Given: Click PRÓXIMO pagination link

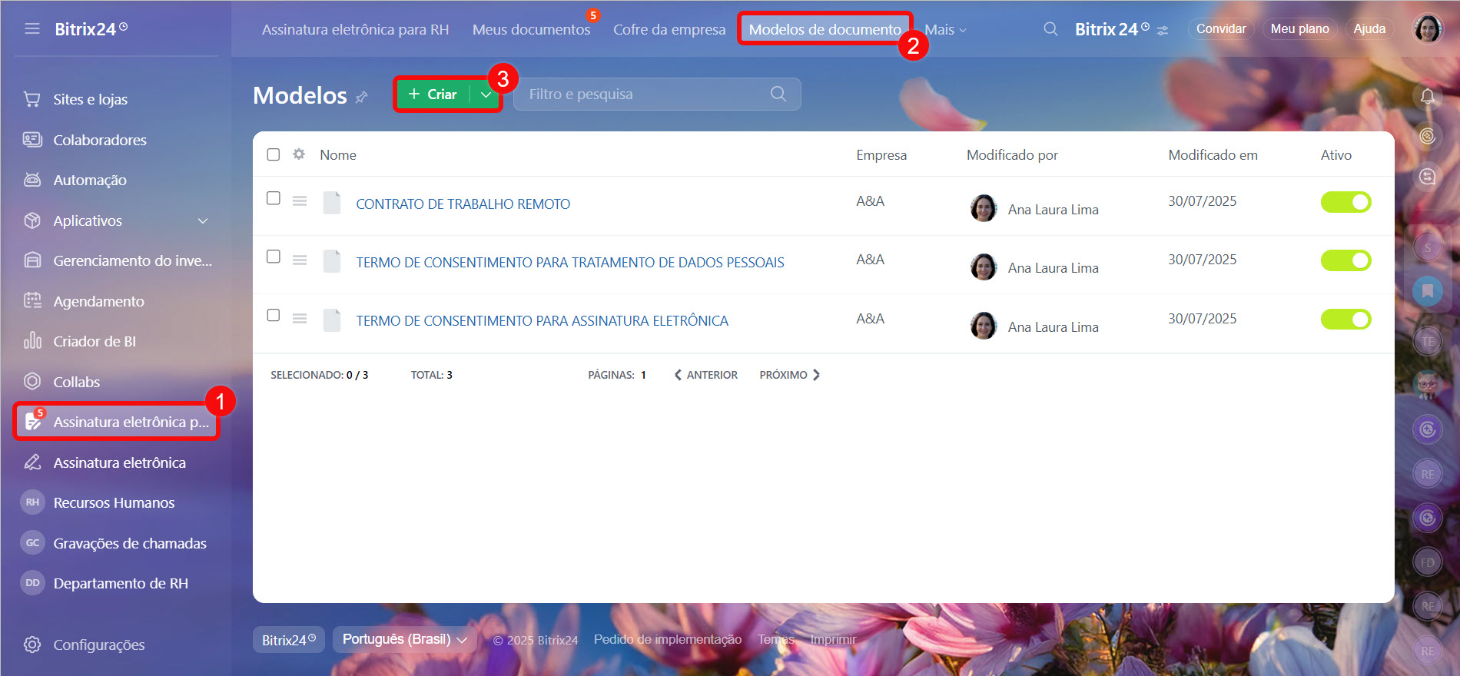Looking at the screenshot, I should [789, 375].
